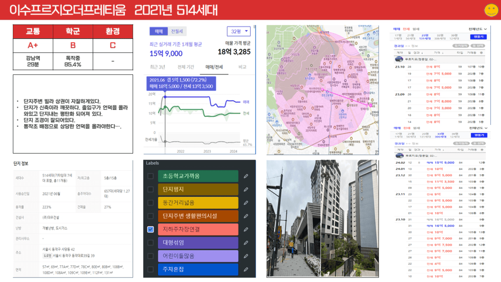The width and height of the screenshot is (501, 282).
Task: Select the 전월세 toggle above the price chart
Action: tap(177, 32)
